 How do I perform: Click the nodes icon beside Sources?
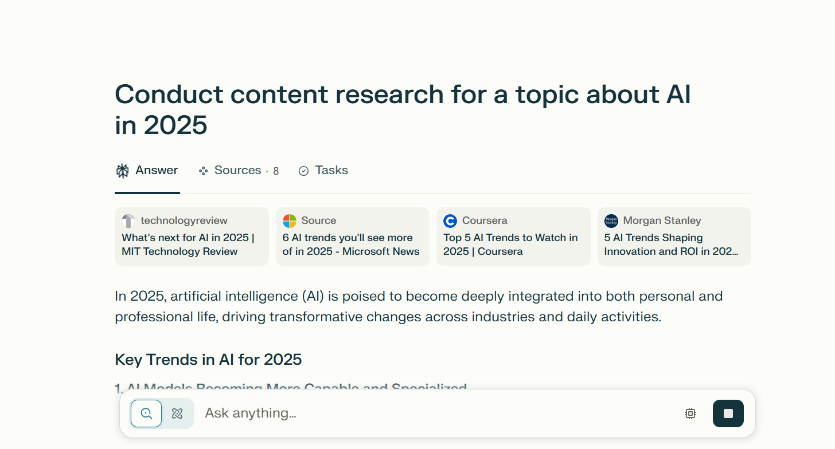[203, 170]
